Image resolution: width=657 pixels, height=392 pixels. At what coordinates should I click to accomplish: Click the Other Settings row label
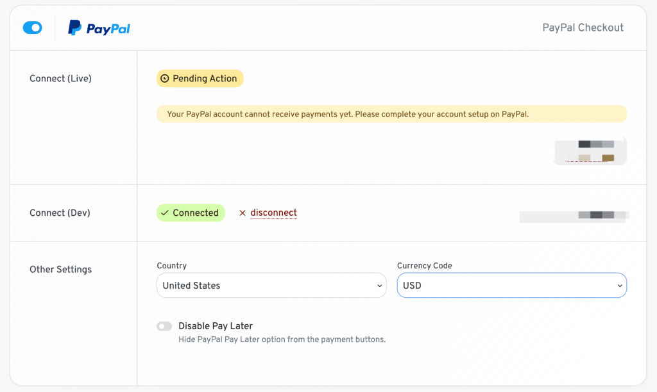coord(60,270)
